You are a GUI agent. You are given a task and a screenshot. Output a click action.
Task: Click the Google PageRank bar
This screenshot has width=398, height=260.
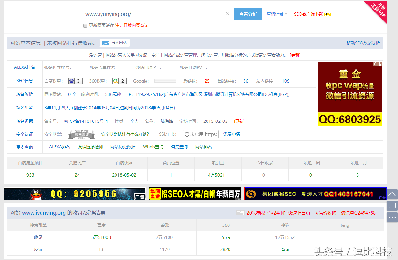[165, 81]
